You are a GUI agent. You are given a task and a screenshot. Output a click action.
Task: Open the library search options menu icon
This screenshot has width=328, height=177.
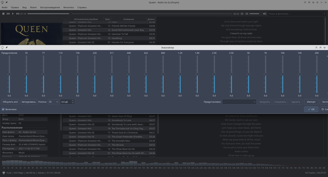pos(324,14)
